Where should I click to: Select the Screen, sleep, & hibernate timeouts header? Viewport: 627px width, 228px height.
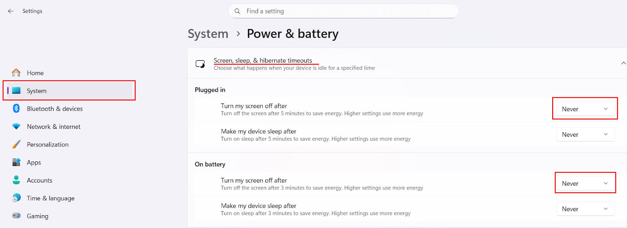pyautogui.click(x=263, y=60)
